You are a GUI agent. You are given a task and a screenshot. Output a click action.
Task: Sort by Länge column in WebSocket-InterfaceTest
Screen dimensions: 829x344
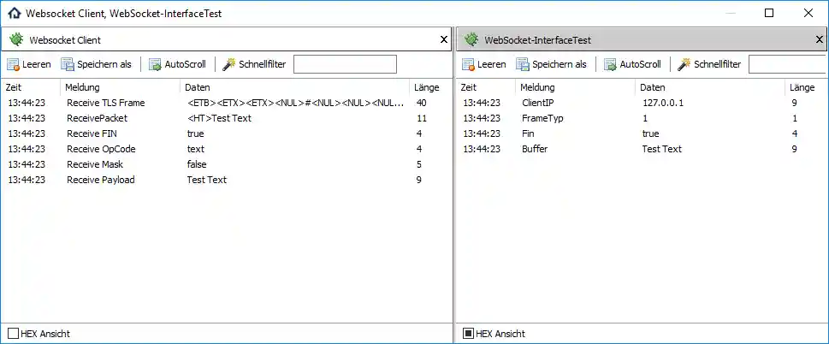[806, 87]
